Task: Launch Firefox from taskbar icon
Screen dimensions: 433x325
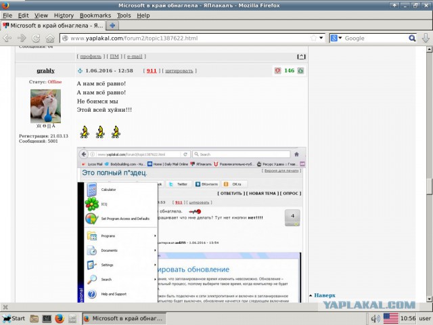Action: point(59,319)
